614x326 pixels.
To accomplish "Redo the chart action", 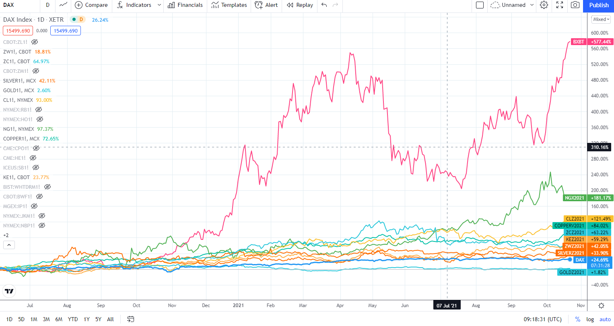I will pyautogui.click(x=336, y=5).
